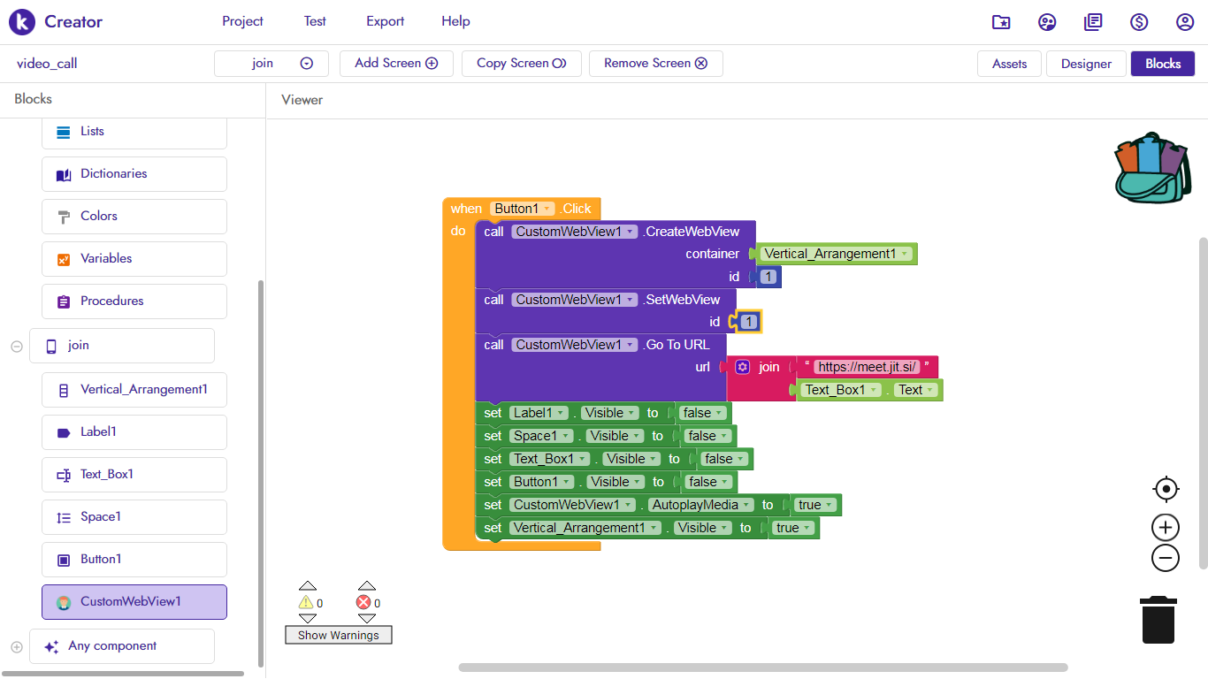The height and width of the screenshot is (679, 1208).
Task: Expand the Any component section
Action: coord(16,647)
